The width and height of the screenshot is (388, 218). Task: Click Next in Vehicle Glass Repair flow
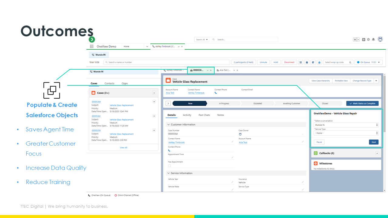374,142
